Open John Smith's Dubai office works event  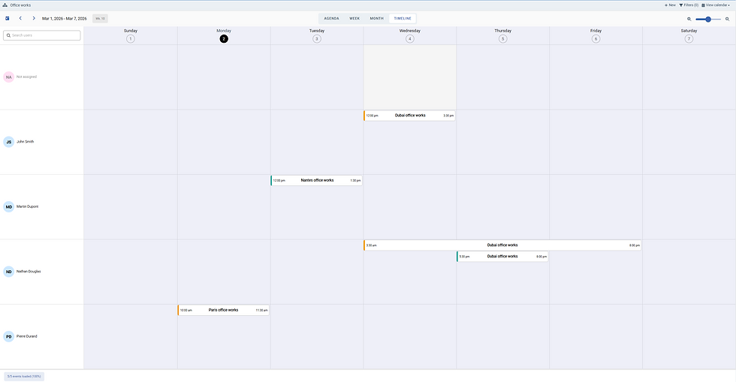[x=409, y=116]
